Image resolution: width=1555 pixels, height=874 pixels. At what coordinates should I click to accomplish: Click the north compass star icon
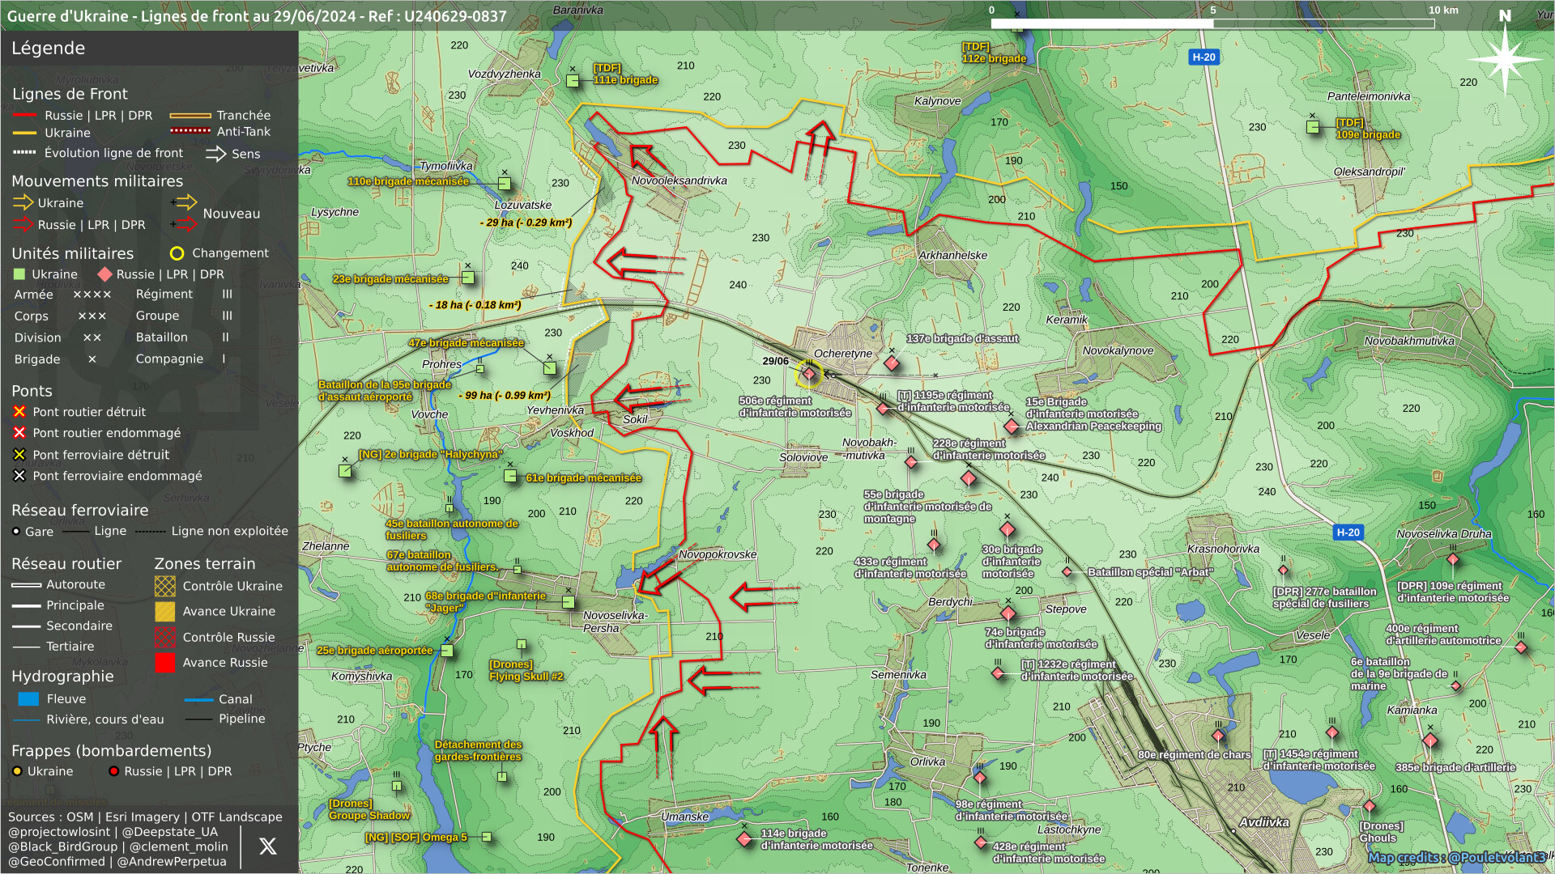[x=1505, y=58]
